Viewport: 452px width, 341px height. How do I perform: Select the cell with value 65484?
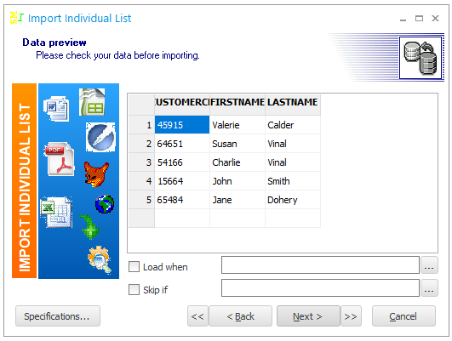[x=182, y=200]
